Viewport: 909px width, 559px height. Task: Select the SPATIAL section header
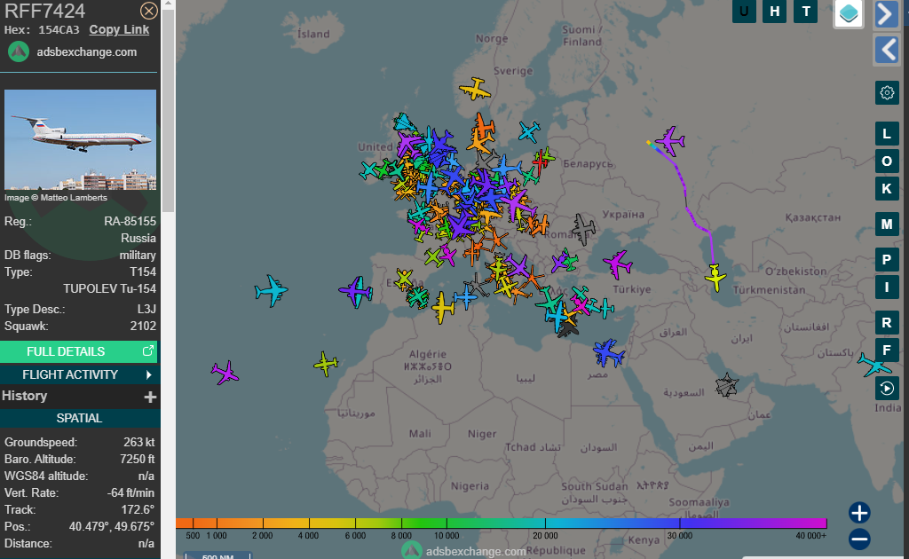click(x=79, y=418)
